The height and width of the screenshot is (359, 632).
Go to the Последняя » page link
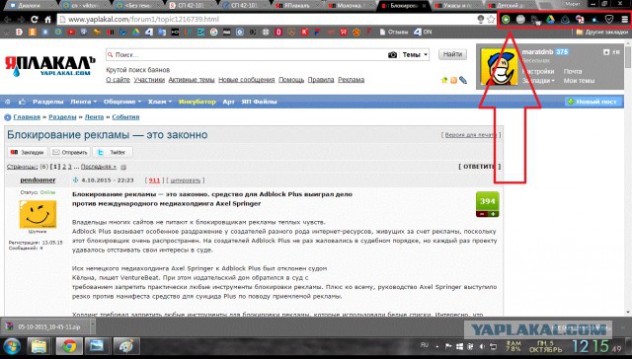(99, 167)
